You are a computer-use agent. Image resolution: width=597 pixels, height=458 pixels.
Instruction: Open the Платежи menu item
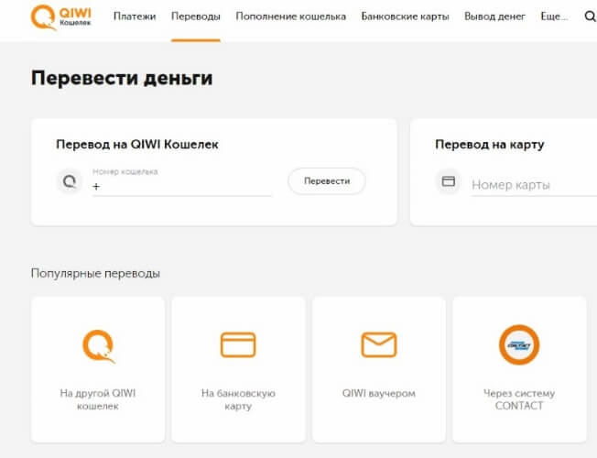coord(135,16)
